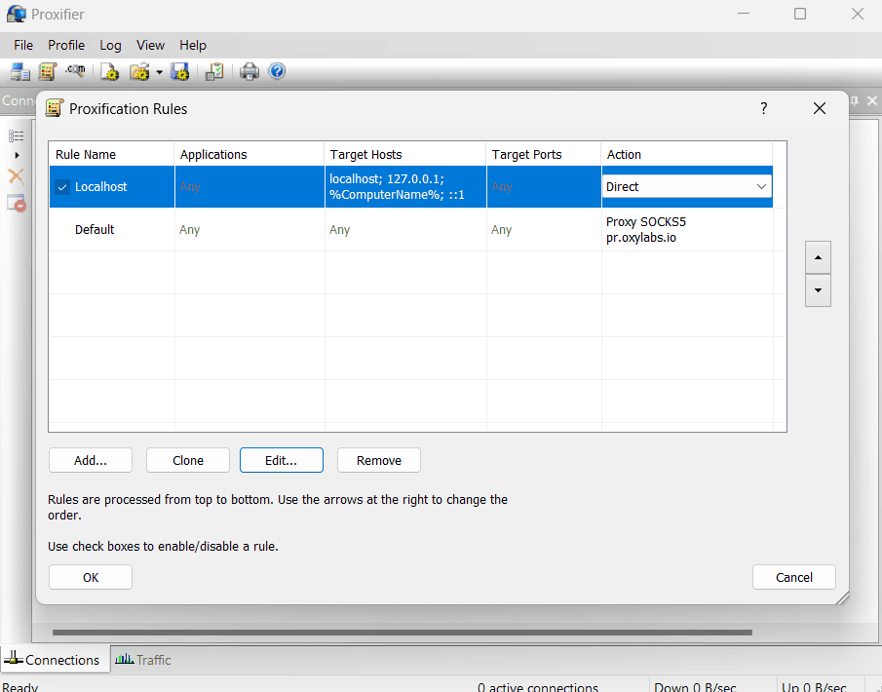882x692 pixels.
Task: Click the Proxifier app icon in the title bar
Action: (17, 14)
